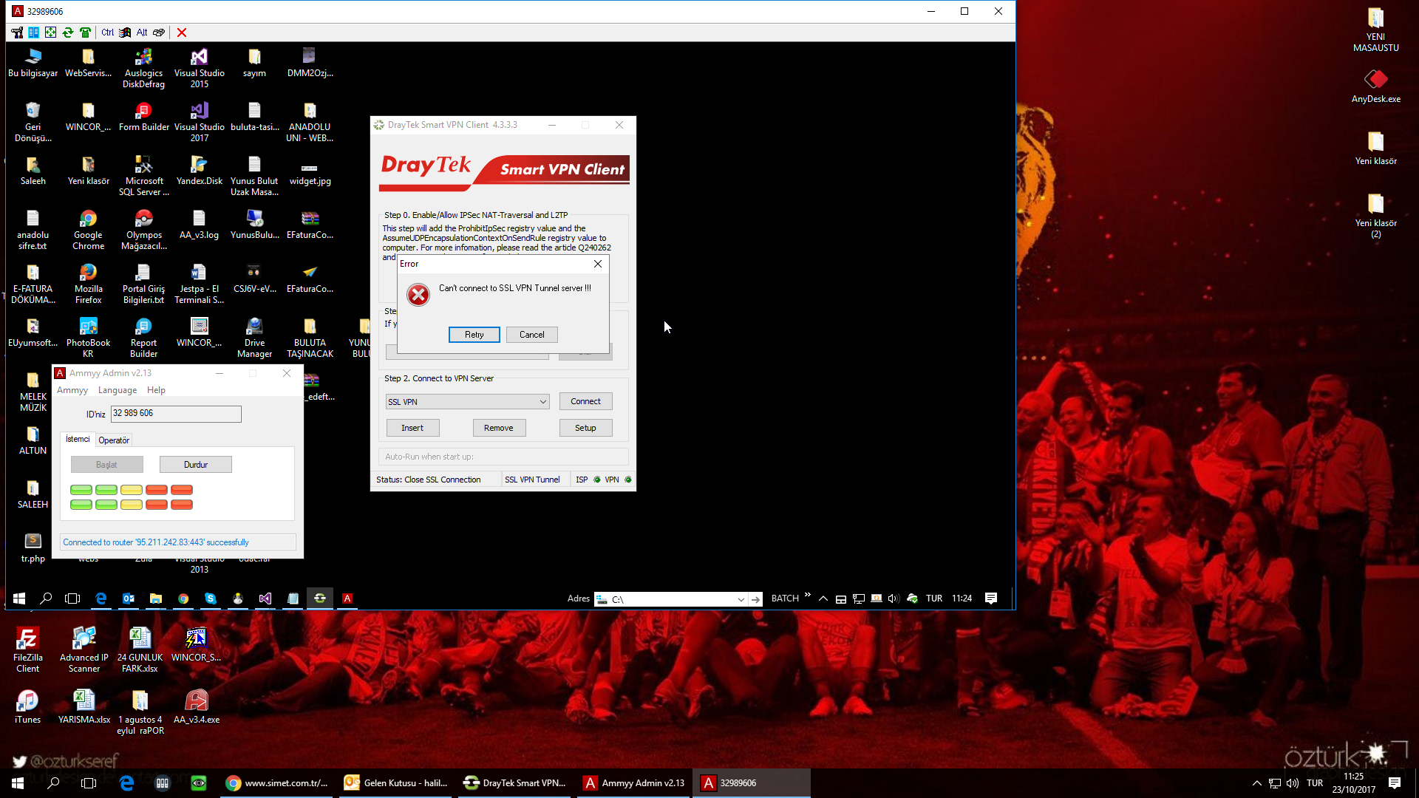Toggle the Alt key button in toolbar

click(x=142, y=33)
